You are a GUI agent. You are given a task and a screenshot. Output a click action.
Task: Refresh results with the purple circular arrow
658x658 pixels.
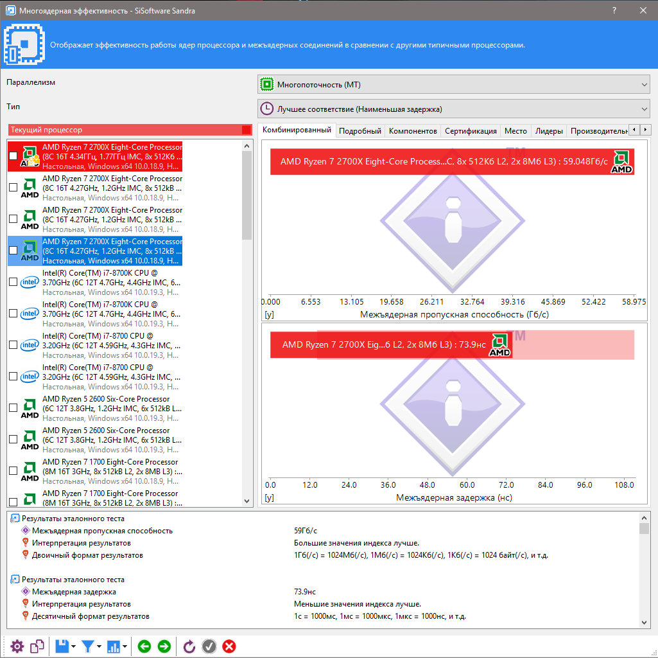(189, 646)
